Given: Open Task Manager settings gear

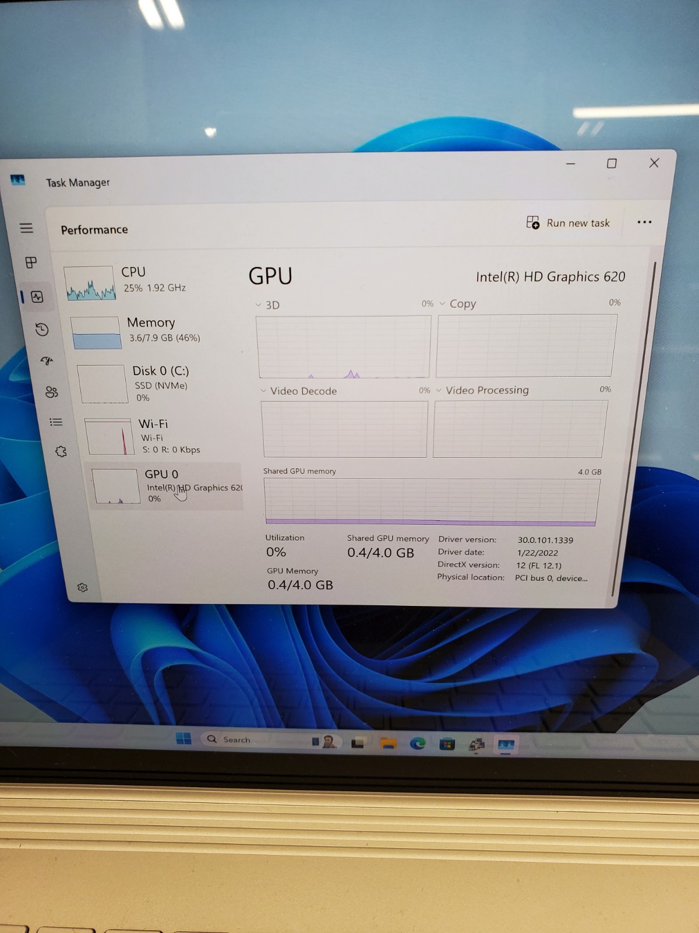Looking at the screenshot, I should (x=83, y=587).
